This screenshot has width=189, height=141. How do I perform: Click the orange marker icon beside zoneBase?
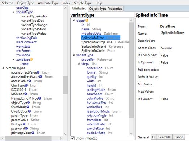point(31,59)
